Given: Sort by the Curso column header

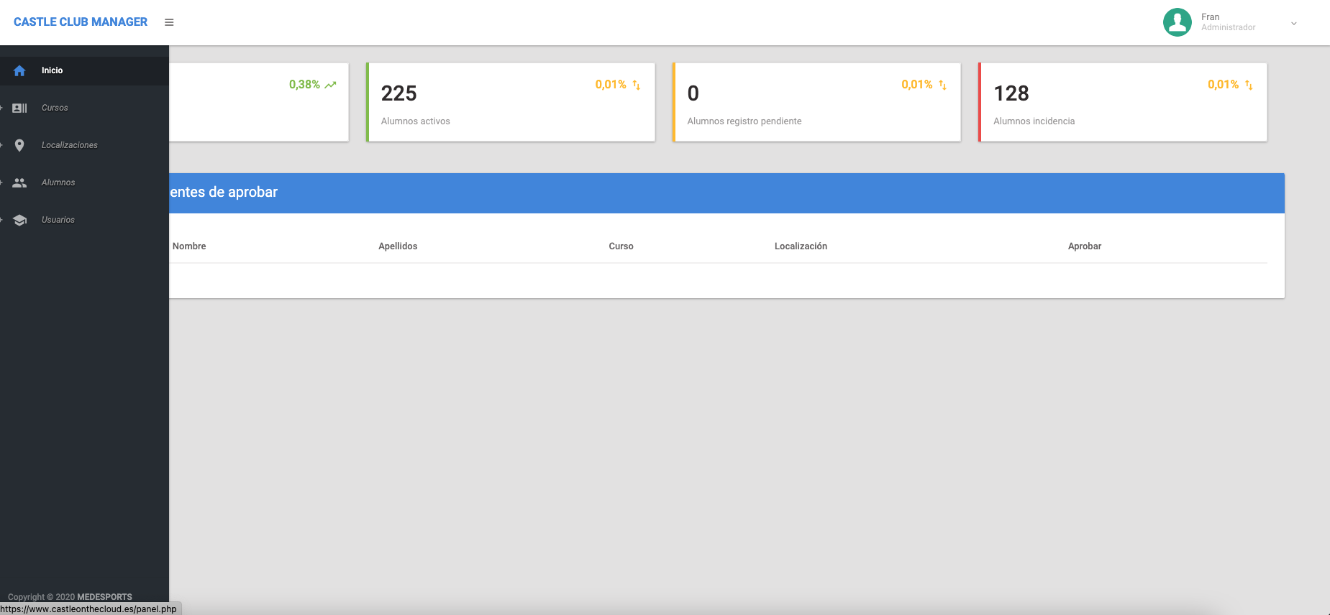Looking at the screenshot, I should 621,246.
